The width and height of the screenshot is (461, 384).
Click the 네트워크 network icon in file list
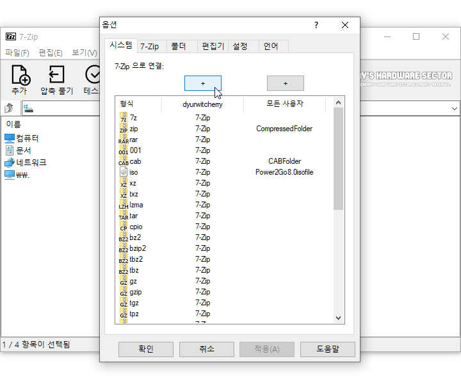coord(10,162)
